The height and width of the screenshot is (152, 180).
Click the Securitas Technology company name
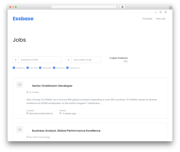pyautogui.click(x=39, y=137)
